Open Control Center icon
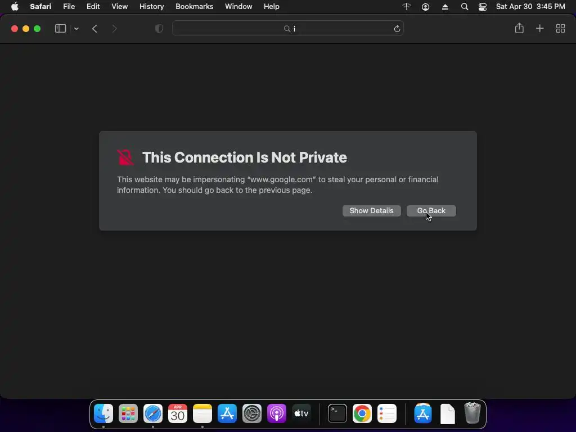This screenshot has height=432, width=576. (x=482, y=7)
